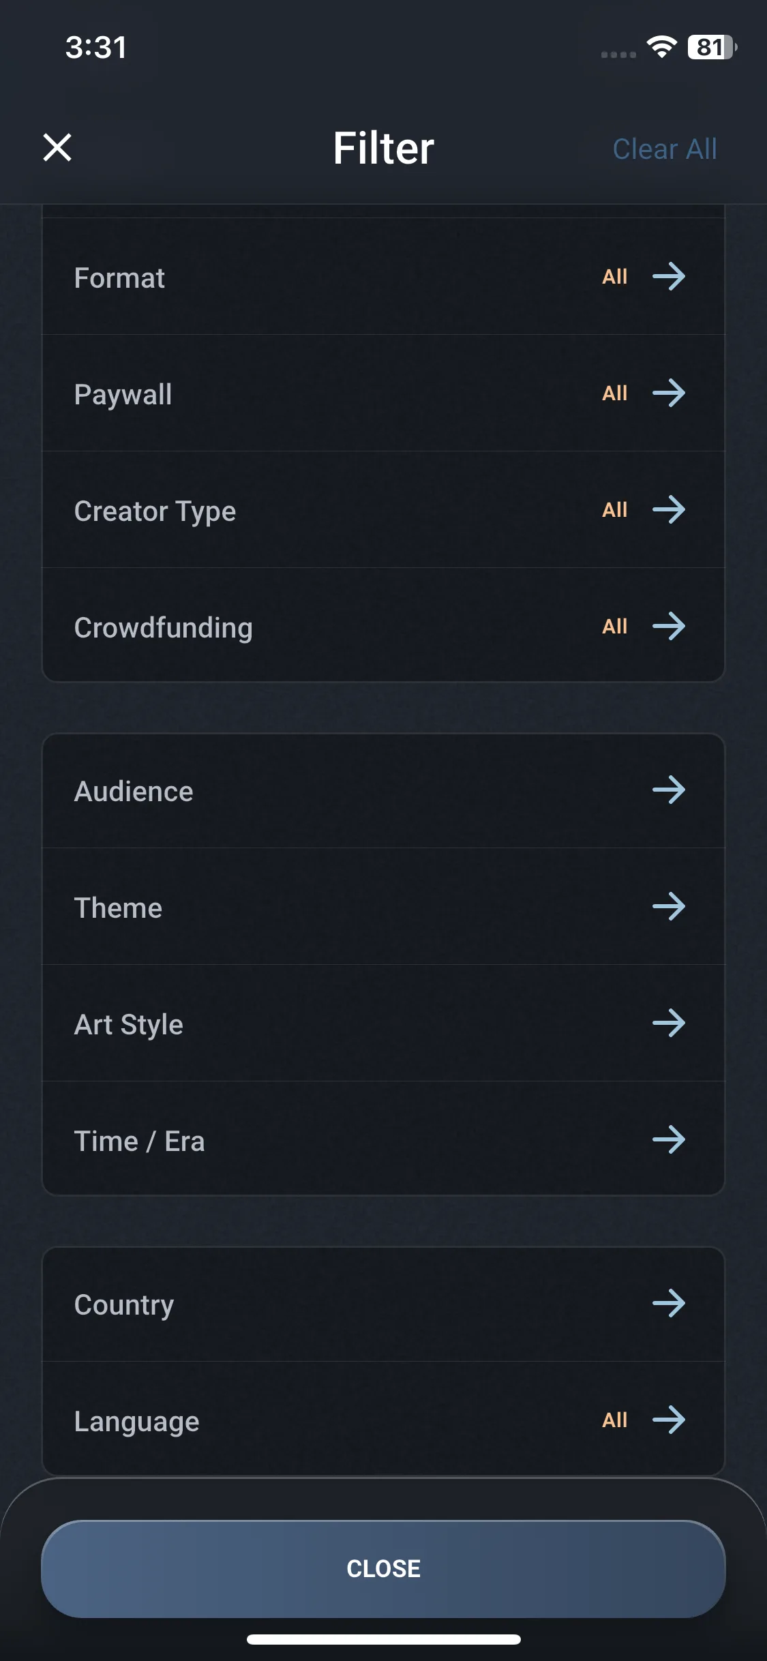Tap the Crowdfunding row arrow icon
Viewport: 767px width, 1661px height.
point(668,627)
